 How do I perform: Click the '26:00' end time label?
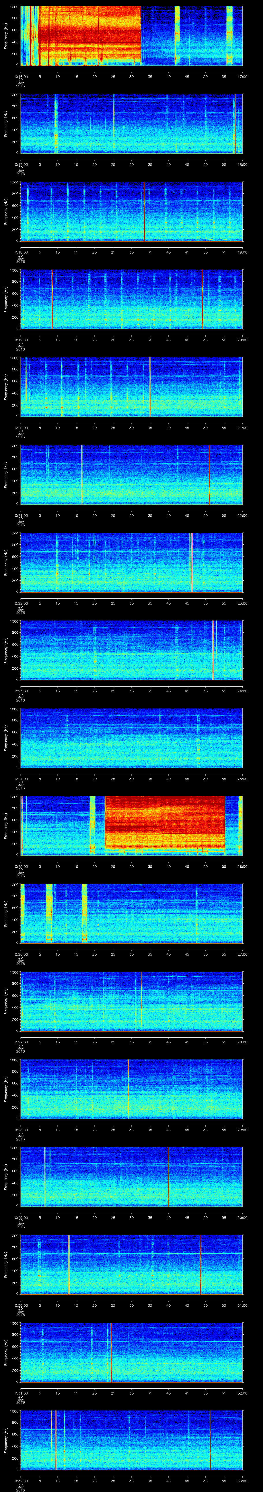[243, 866]
